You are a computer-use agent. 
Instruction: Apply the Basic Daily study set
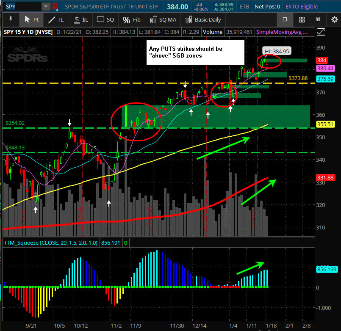pyautogui.click(x=203, y=19)
